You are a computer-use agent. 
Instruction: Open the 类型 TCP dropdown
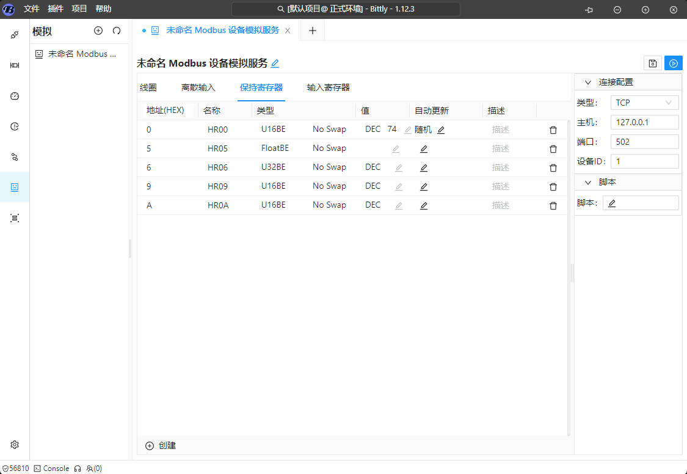644,103
